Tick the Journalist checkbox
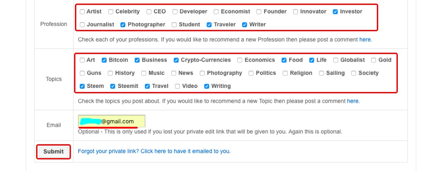 [82, 25]
